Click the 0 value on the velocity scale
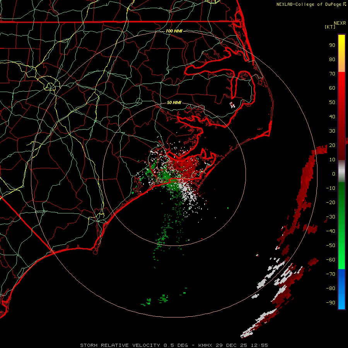Viewport: 348px width, 348px height. (334, 174)
